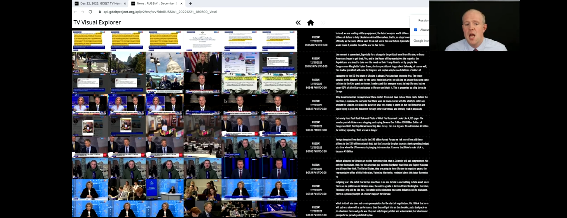The width and height of the screenshot is (567, 218).
Task: Close the 'News : RUSSIA1 : December' tab
Action: (181, 4)
